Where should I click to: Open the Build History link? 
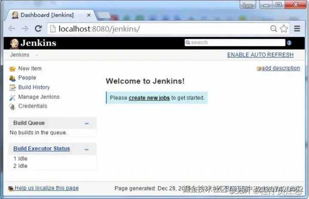pyautogui.click(x=34, y=87)
